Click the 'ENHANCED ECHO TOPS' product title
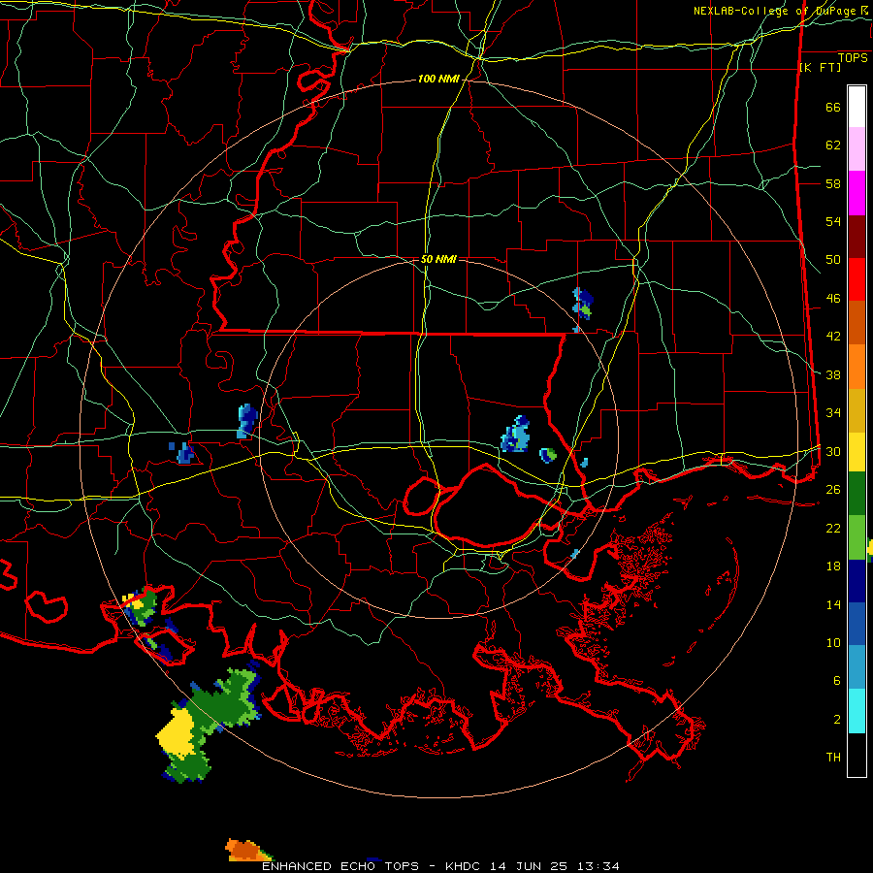 click(x=340, y=866)
